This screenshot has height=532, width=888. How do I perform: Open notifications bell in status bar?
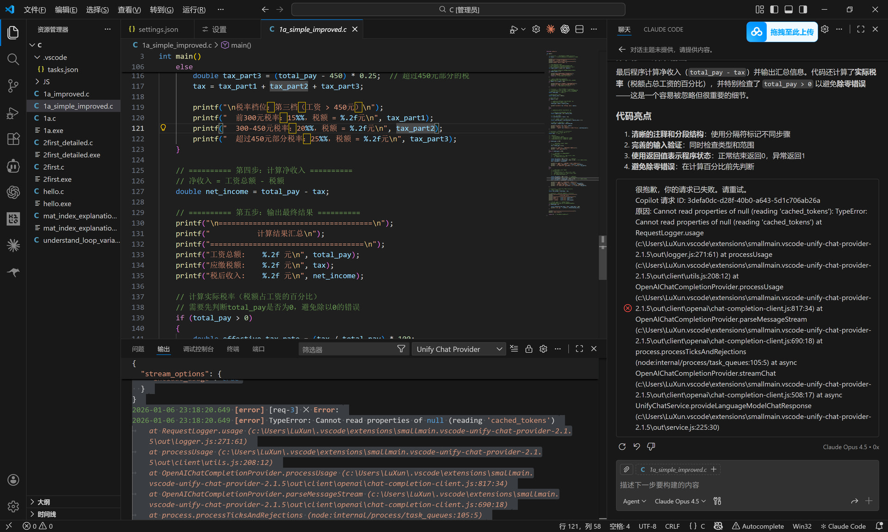879,526
